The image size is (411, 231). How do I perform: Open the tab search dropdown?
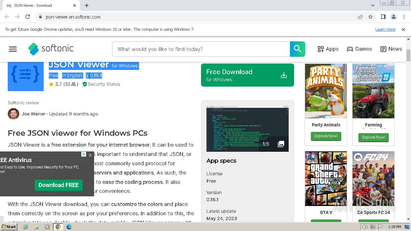tap(373, 5)
